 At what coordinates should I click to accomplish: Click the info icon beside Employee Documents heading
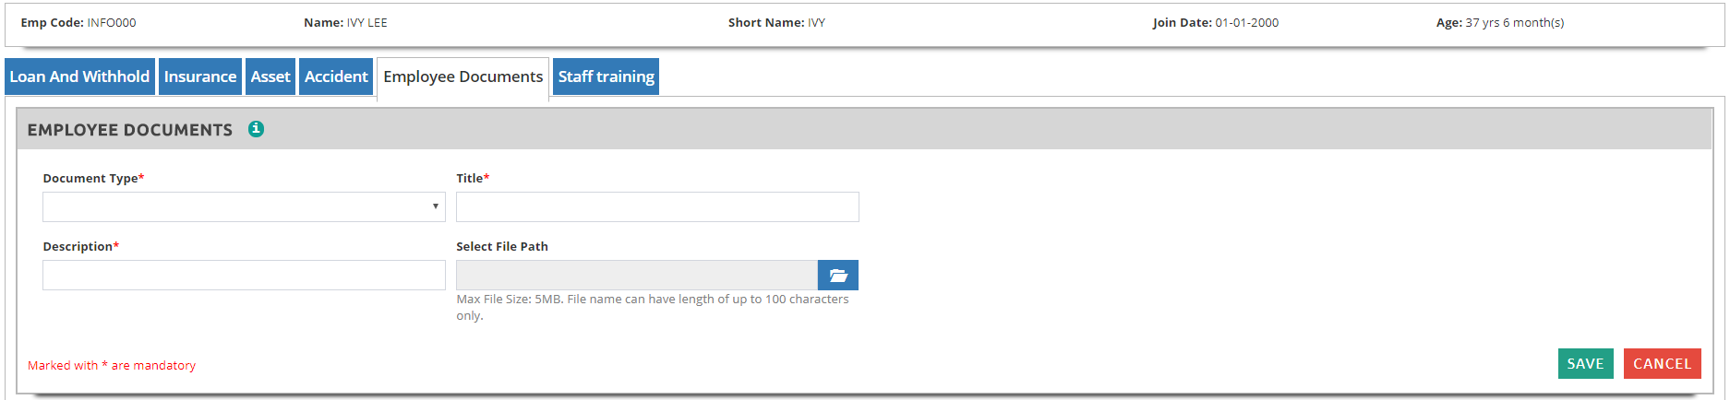[256, 129]
